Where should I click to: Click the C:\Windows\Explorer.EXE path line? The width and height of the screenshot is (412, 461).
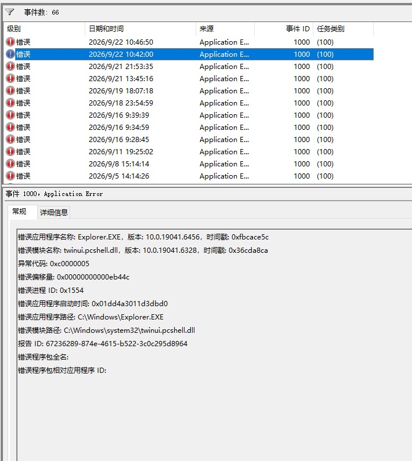click(91, 317)
